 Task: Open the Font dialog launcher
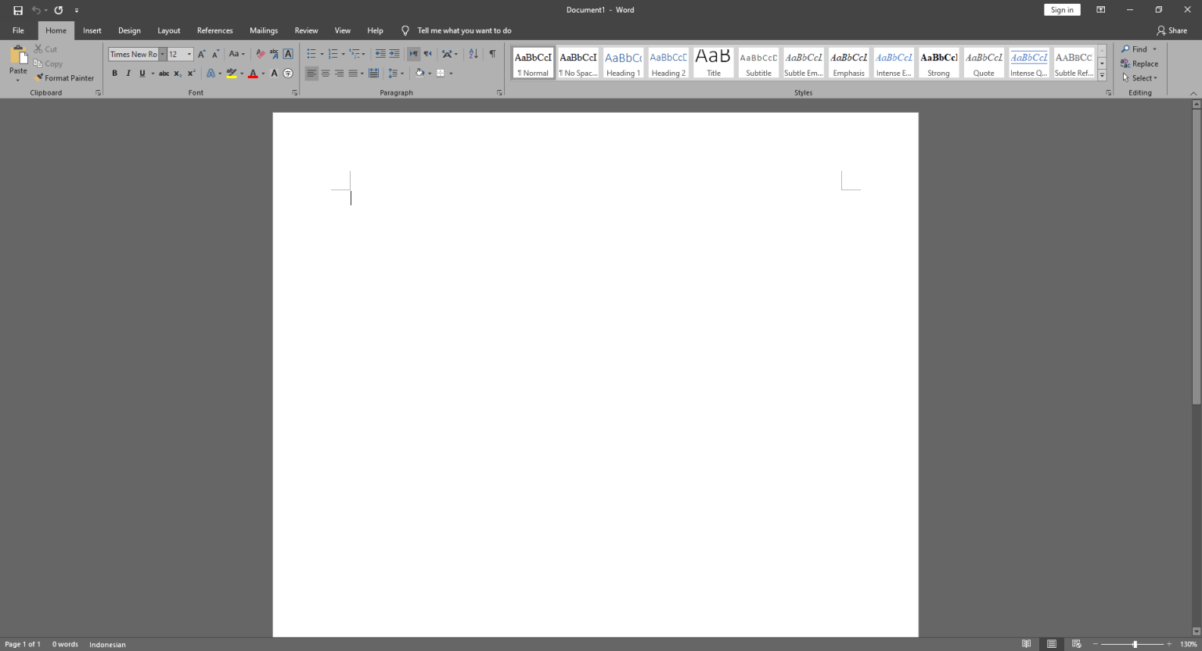295,93
